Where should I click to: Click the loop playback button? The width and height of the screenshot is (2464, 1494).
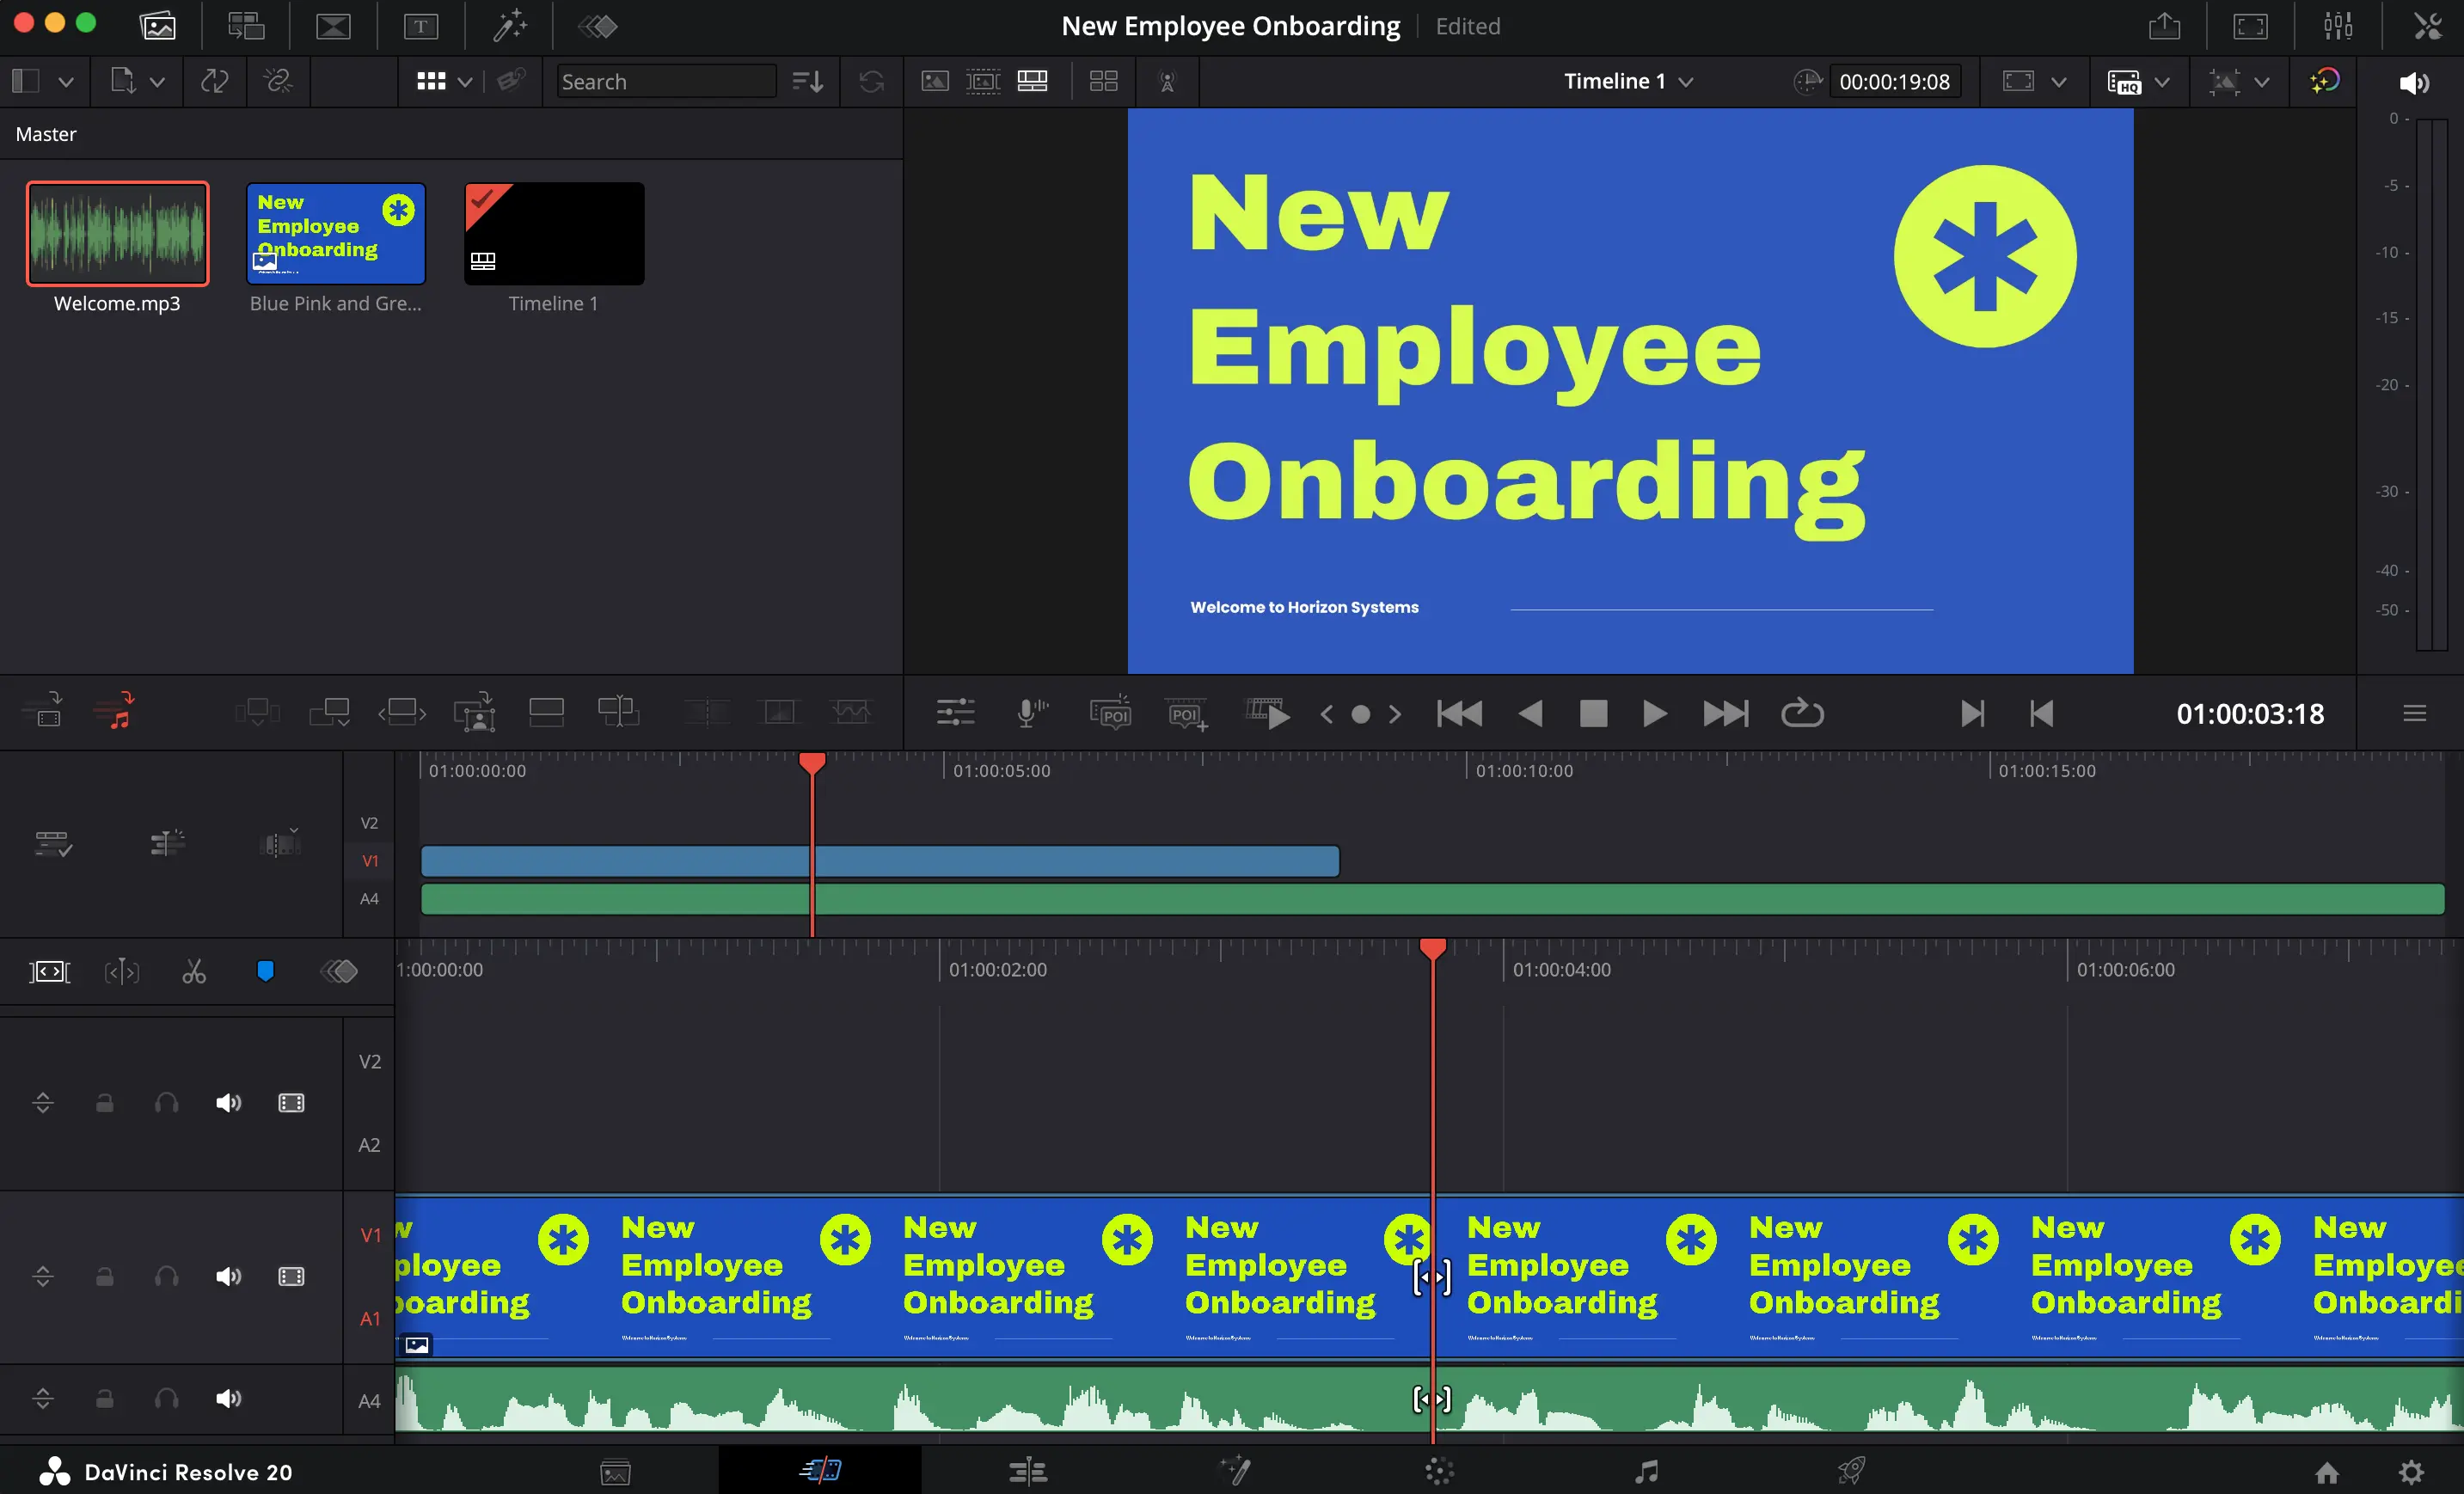(x=1802, y=713)
